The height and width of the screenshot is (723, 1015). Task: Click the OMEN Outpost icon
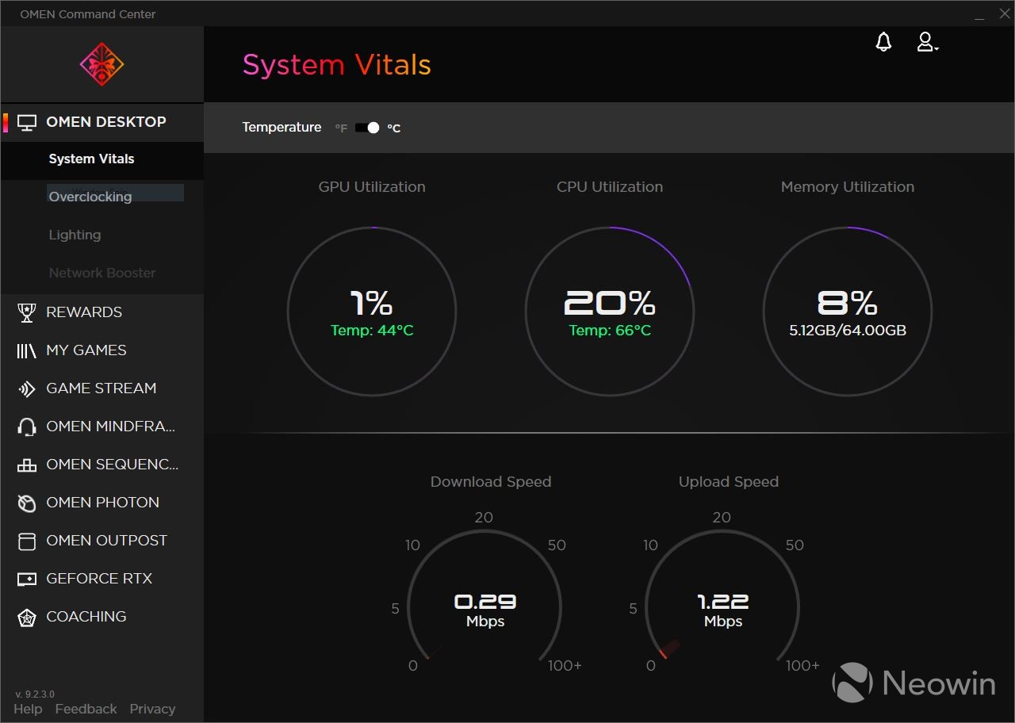click(x=27, y=541)
